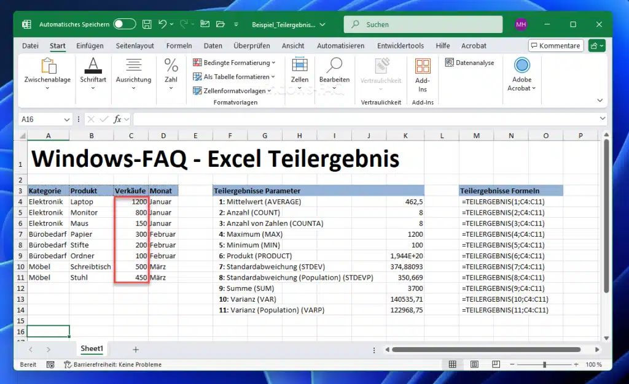Switch to the Automatisieren tab
Image resolution: width=629 pixels, height=384 pixels.
pyautogui.click(x=340, y=45)
